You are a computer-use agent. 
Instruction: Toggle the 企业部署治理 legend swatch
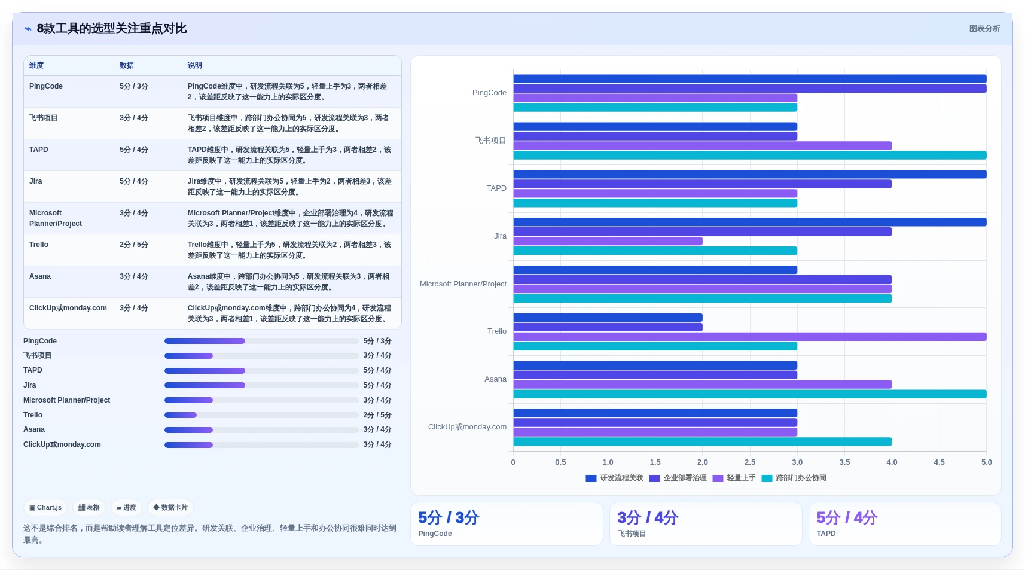(654, 478)
